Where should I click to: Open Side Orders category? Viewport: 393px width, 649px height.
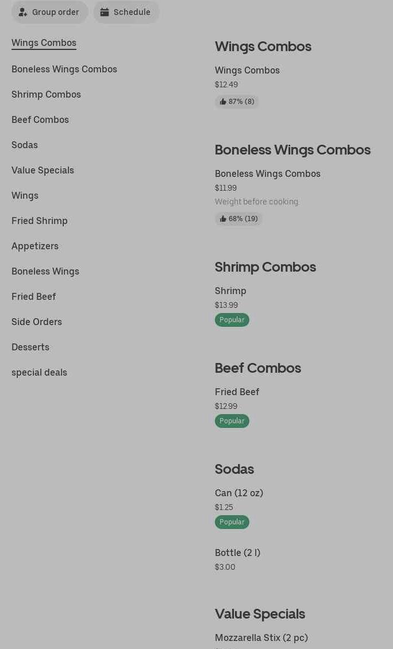coord(37,322)
